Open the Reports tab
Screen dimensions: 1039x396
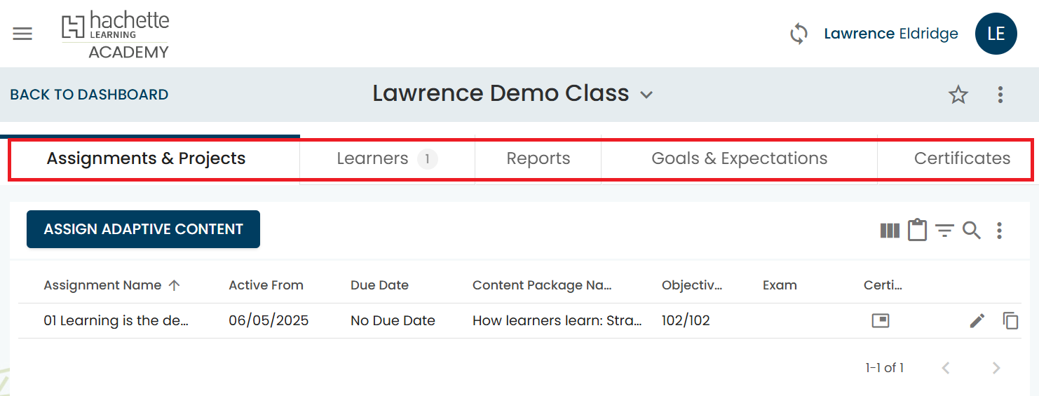538,159
